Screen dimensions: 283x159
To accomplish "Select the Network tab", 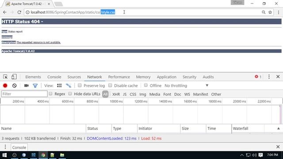I will [95, 77].
